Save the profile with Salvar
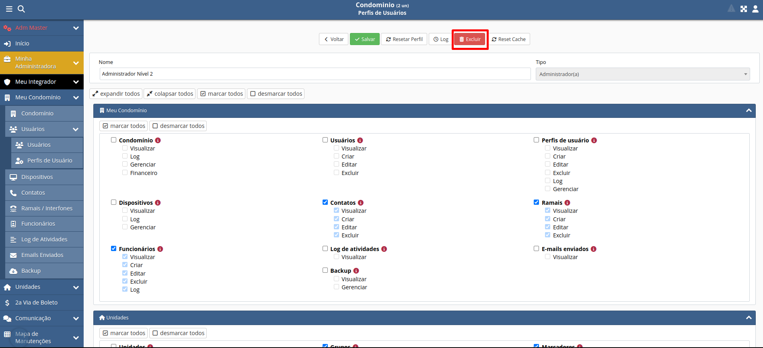The width and height of the screenshot is (763, 348). [x=364, y=39]
